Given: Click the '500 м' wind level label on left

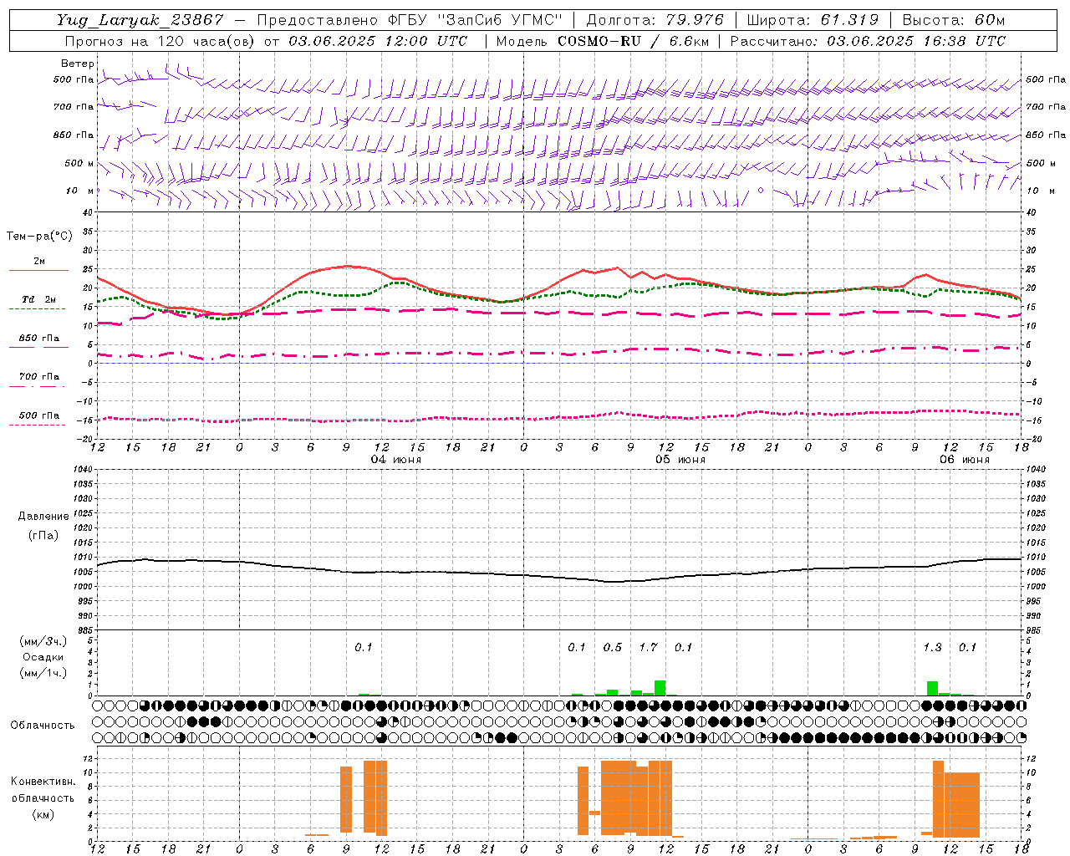Looking at the screenshot, I should 79,163.
